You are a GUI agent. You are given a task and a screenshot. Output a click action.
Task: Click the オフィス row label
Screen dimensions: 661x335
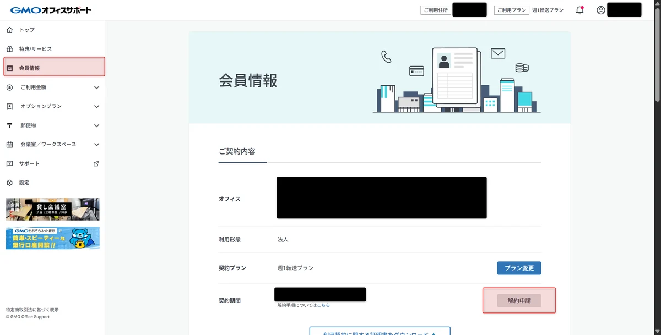[230, 199]
